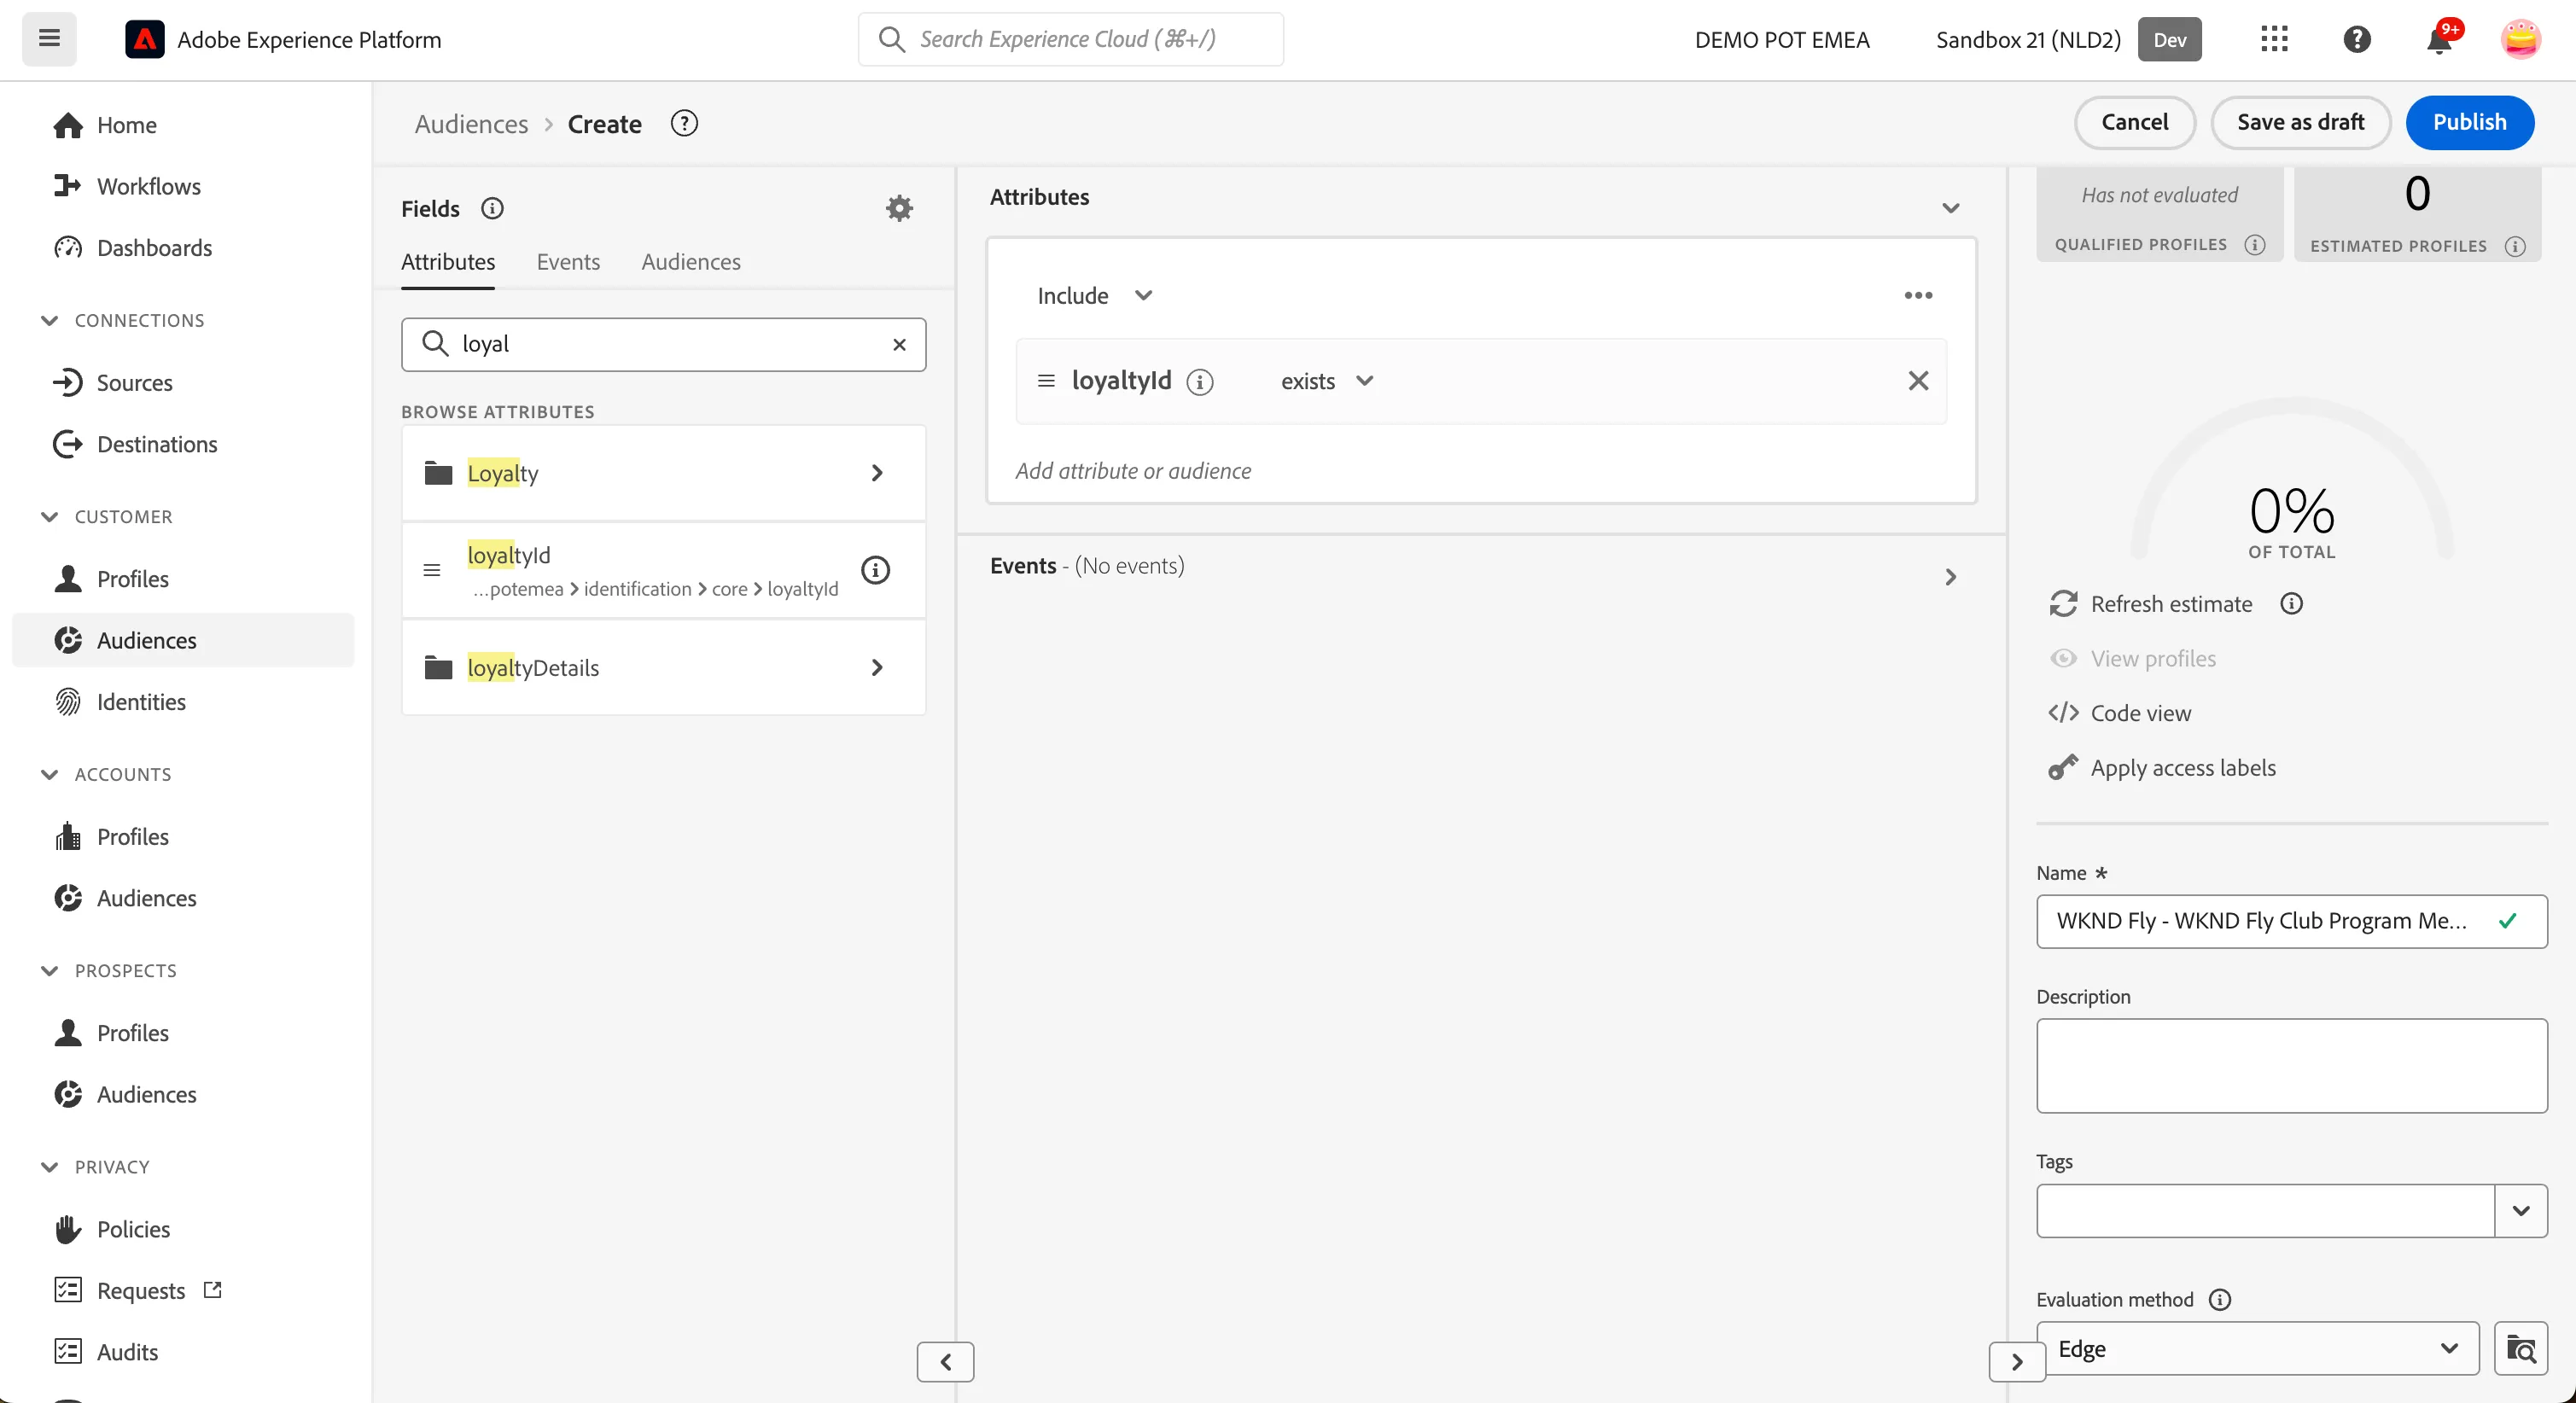
Task: Open the Include container options ellipsis
Action: click(1918, 295)
